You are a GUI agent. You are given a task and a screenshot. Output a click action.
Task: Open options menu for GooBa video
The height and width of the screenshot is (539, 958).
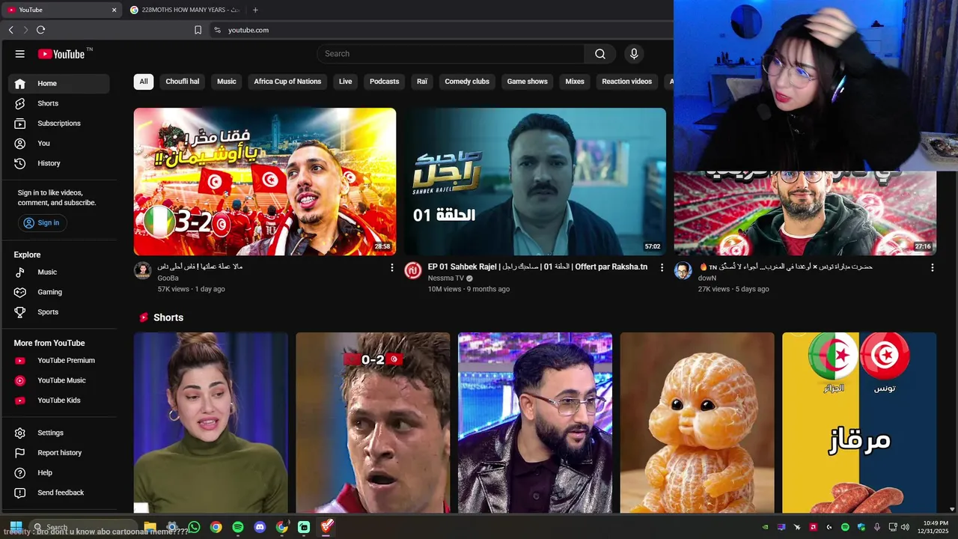point(391,267)
